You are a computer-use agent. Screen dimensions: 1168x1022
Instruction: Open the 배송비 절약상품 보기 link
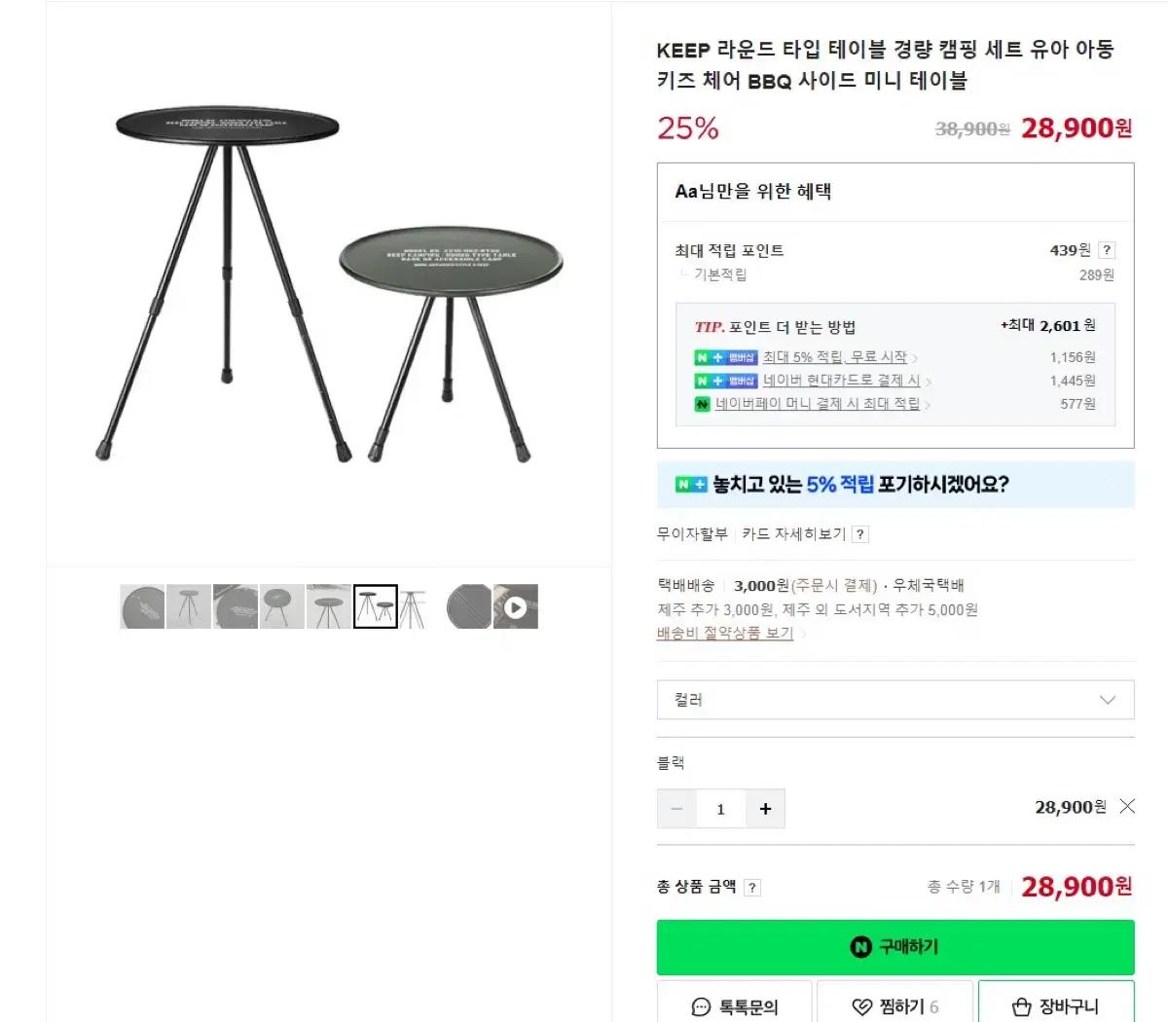(x=724, y=633)
